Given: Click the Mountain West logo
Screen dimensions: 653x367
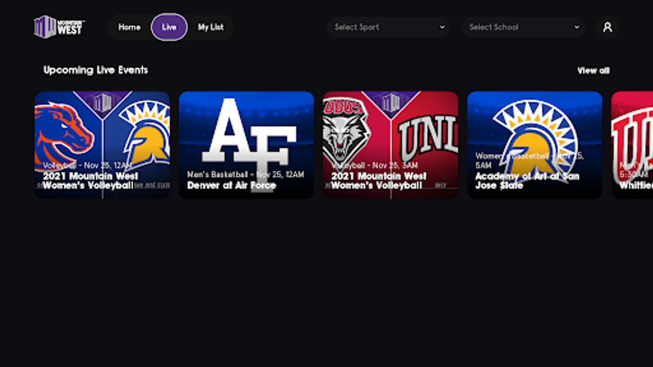Looking at the screenshot, I should click(x=59, y=27).
